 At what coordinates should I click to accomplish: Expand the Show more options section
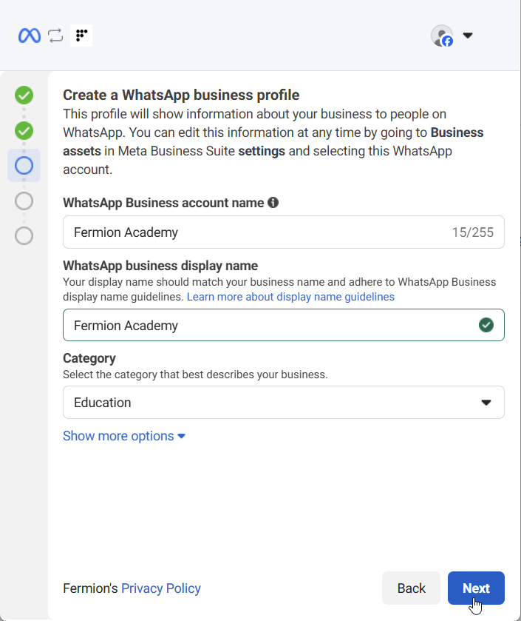[x=123, y=436]
